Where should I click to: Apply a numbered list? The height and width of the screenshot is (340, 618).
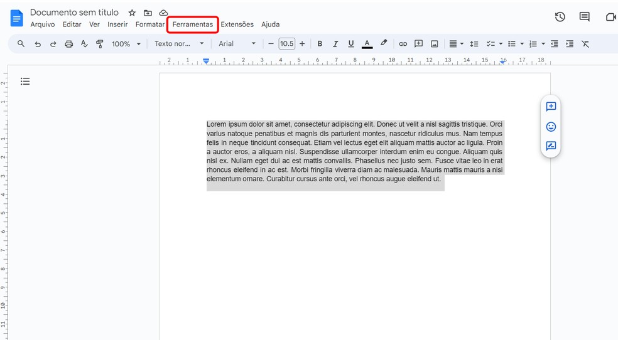533,44
